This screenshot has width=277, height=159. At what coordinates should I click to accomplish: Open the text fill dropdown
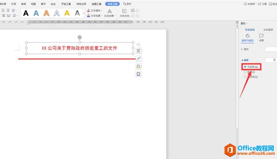(95, 11)
